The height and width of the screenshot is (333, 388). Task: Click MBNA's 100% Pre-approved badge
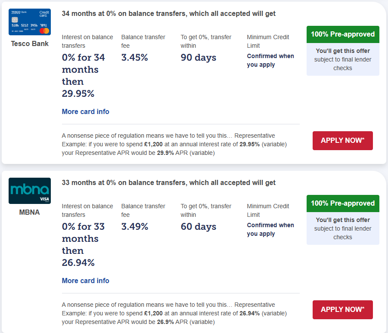pyautogui.click(x=343, y=203)
